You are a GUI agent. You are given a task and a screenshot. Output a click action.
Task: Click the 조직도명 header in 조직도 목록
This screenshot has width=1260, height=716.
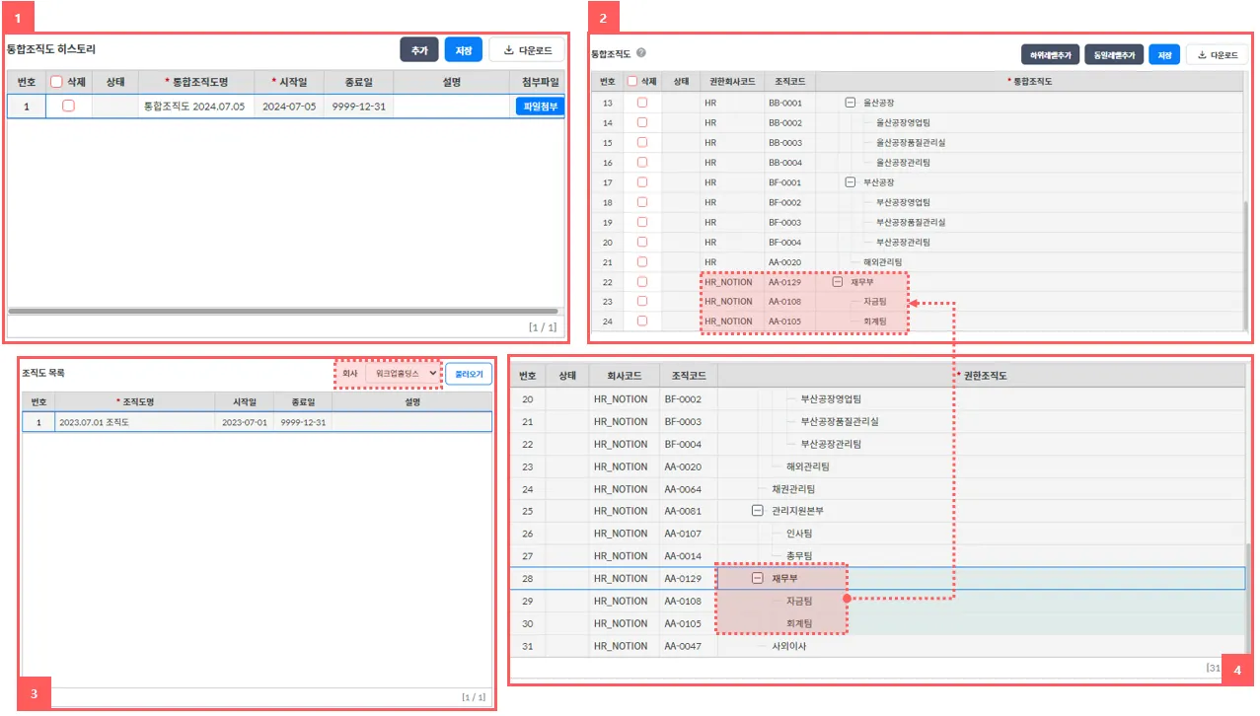click(x=135, y=402)
